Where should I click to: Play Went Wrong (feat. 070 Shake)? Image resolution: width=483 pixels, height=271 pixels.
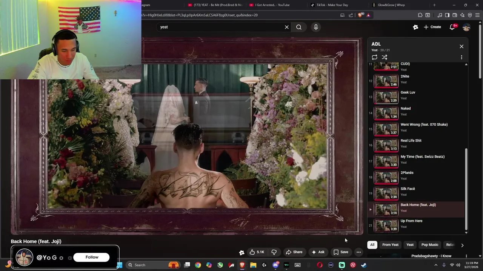point(417,129)
